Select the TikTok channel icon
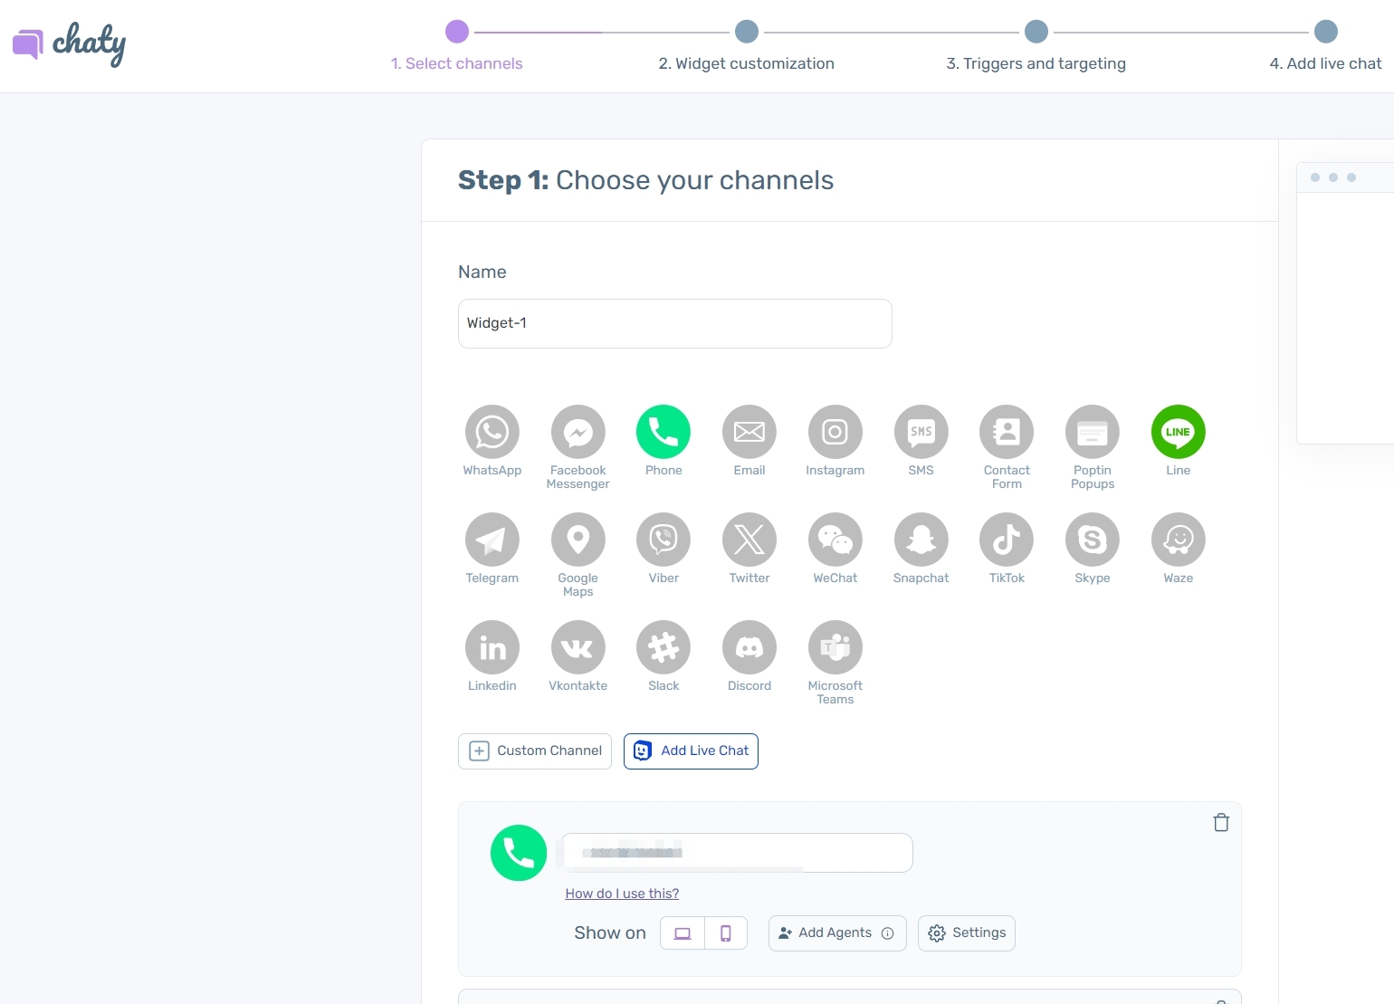 [1006, 540]
